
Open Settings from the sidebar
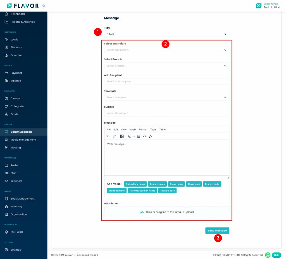(16, 250)
